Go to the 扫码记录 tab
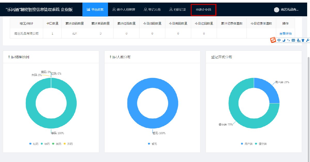The height and width of the screenshot is (162, 310). (178, 10)
